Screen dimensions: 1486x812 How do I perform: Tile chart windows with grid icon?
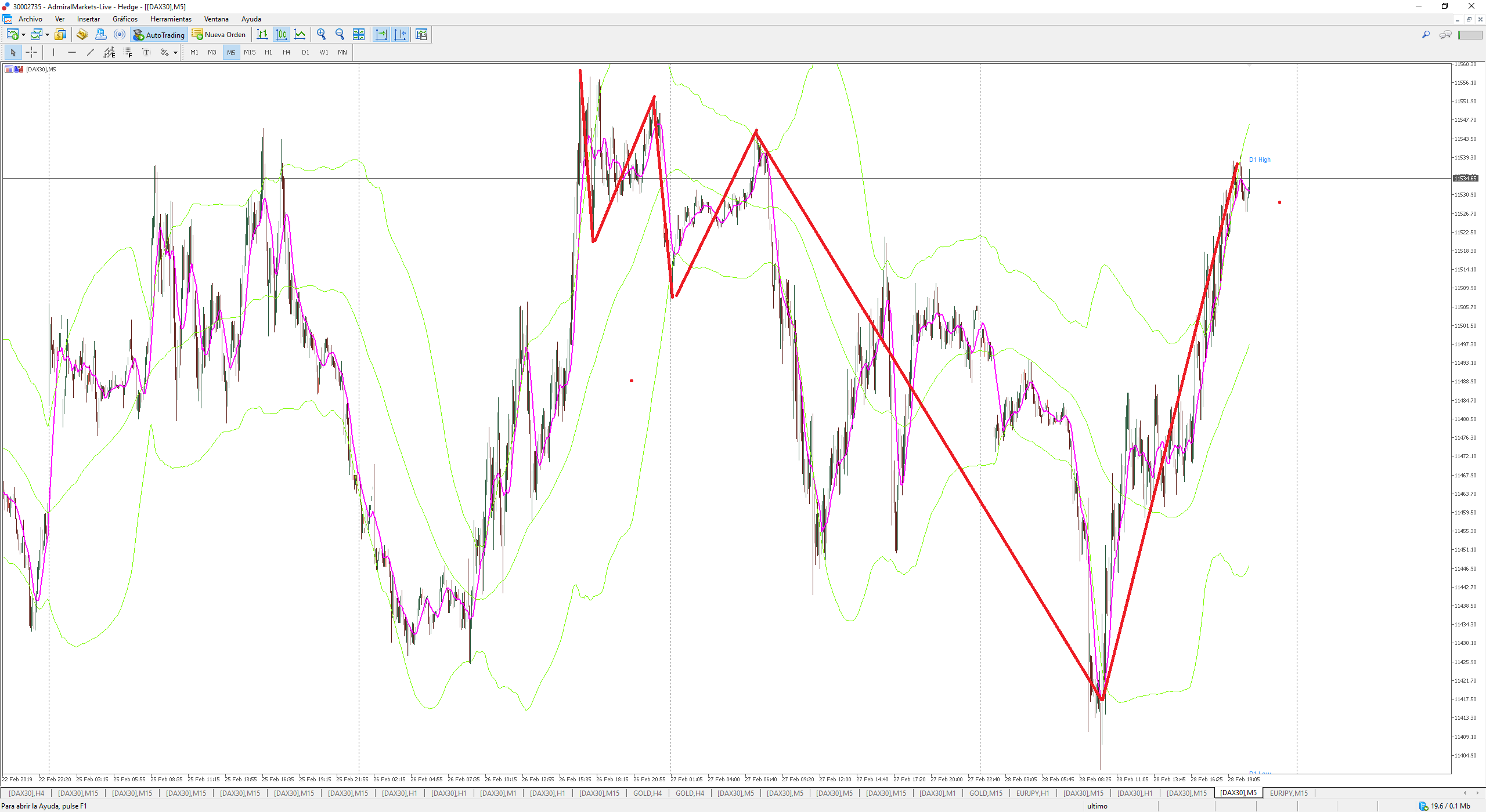(x=359, y=35)
